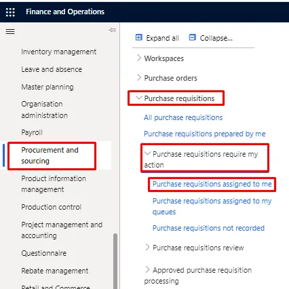Open Purchase requisitions assigned to my queues
This screenshot has height=289, width=289.
point(212,206)
